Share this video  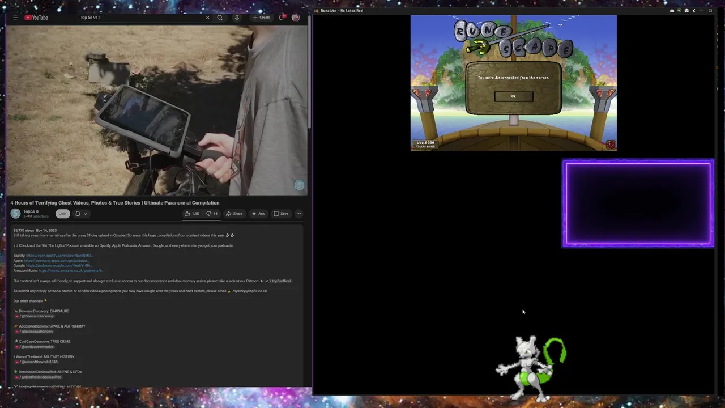pos(234,214)
